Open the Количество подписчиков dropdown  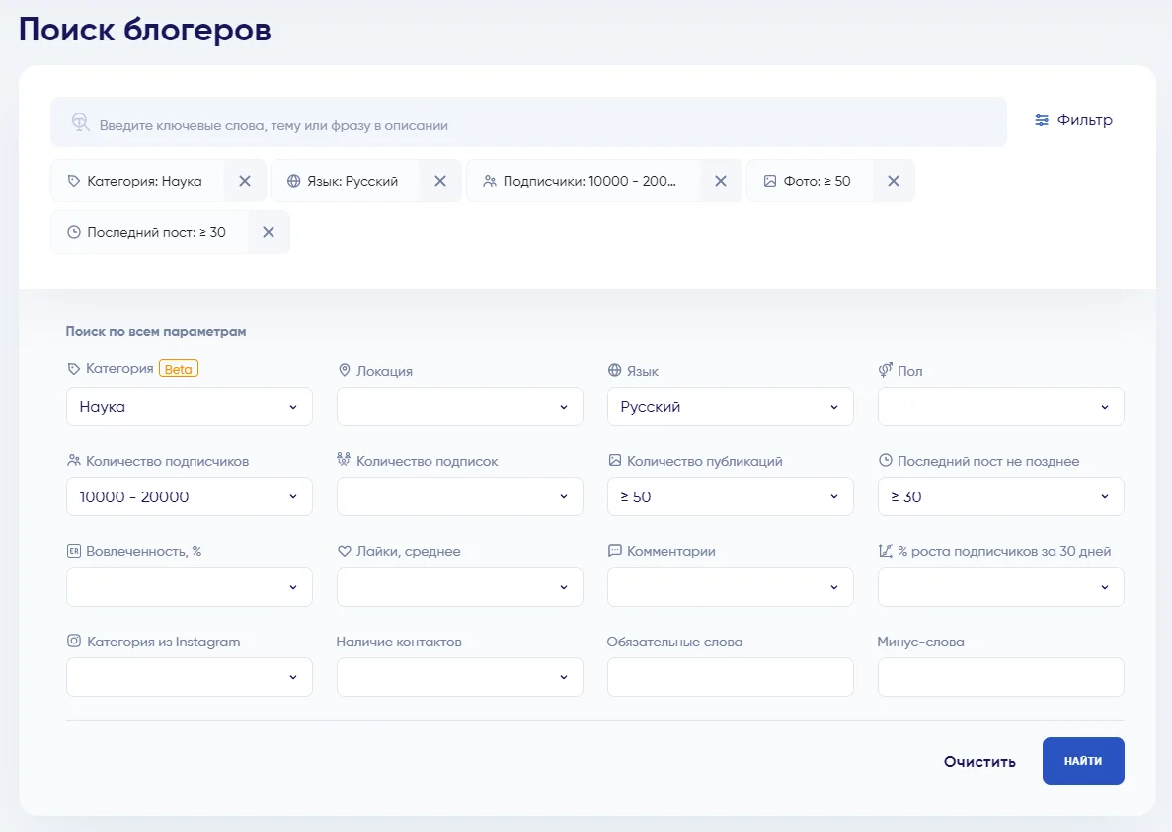[189, 496]
